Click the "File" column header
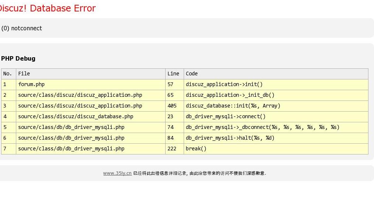 (91, 74)
